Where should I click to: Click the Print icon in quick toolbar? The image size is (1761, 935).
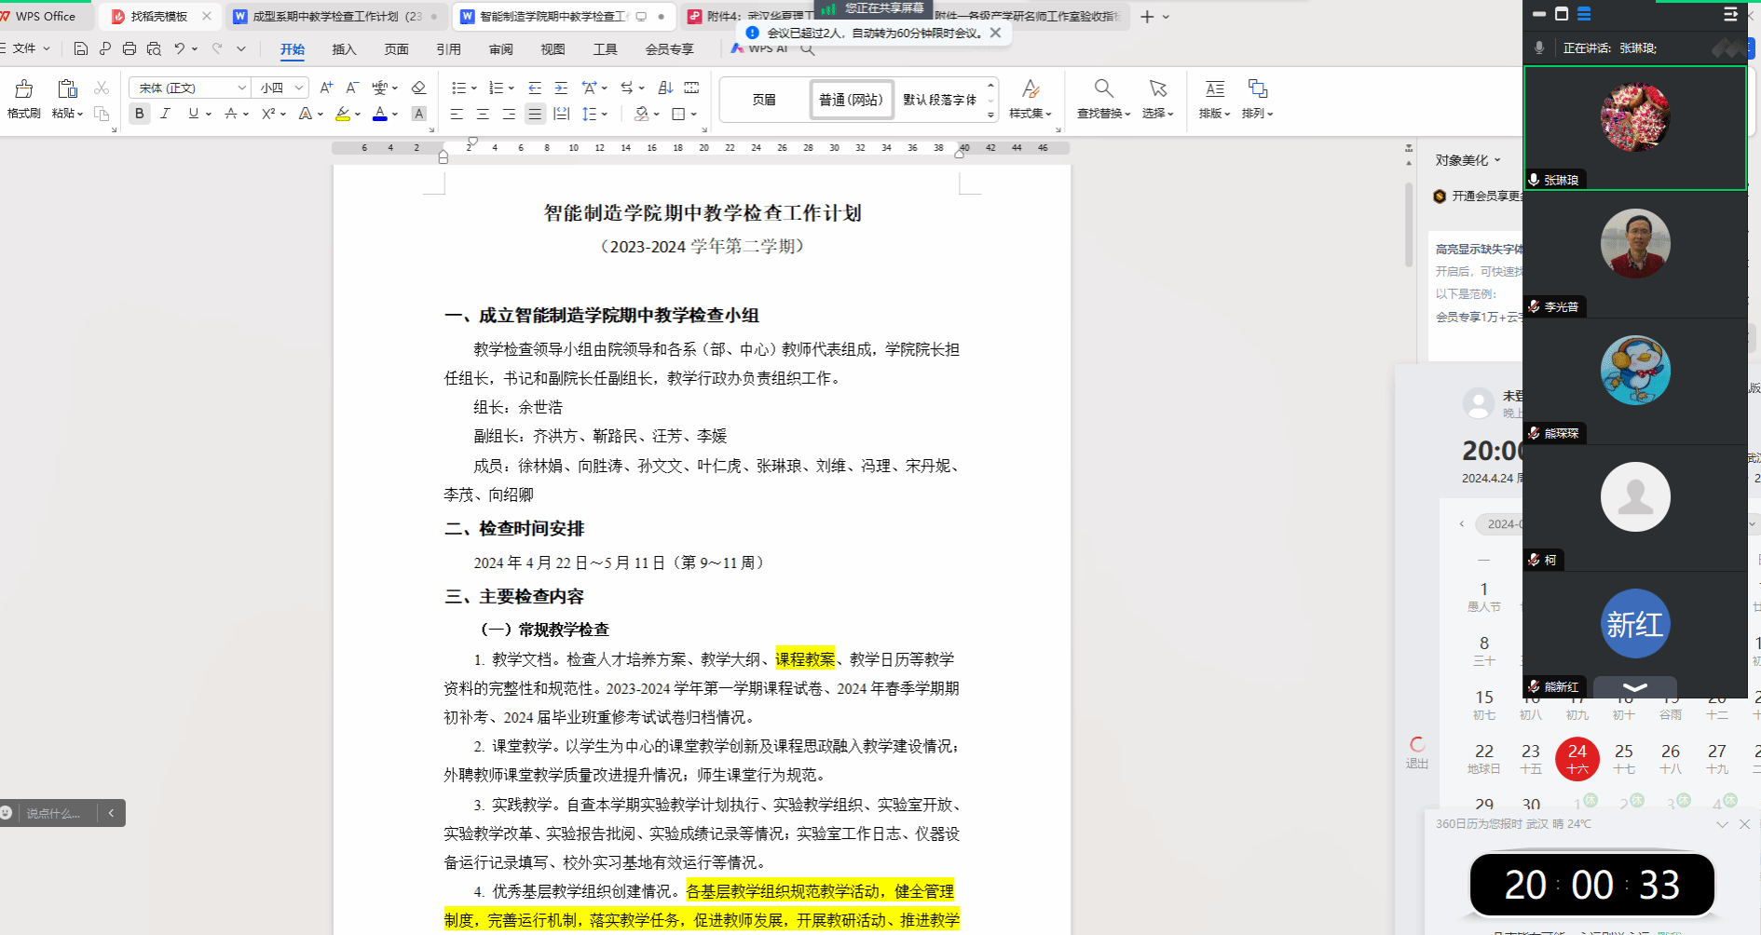130,48
